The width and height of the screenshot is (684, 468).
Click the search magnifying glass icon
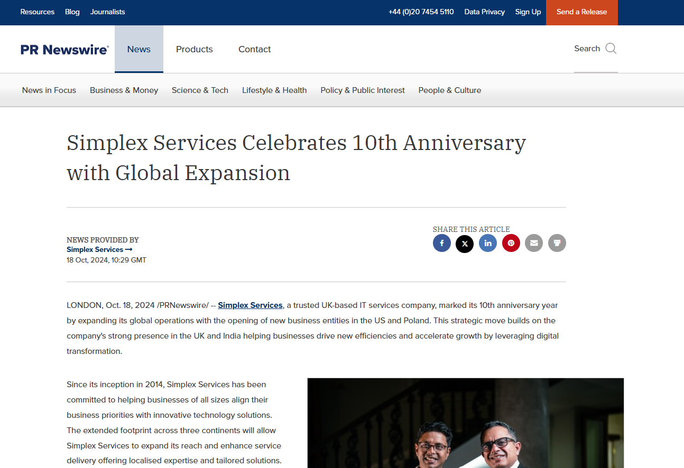[611, 49]
